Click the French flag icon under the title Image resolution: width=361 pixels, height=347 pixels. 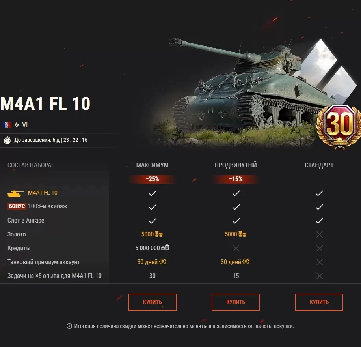point(7,125)
